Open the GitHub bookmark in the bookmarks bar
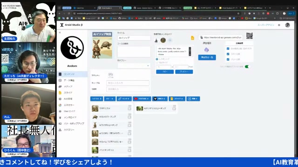 point(122,19)
